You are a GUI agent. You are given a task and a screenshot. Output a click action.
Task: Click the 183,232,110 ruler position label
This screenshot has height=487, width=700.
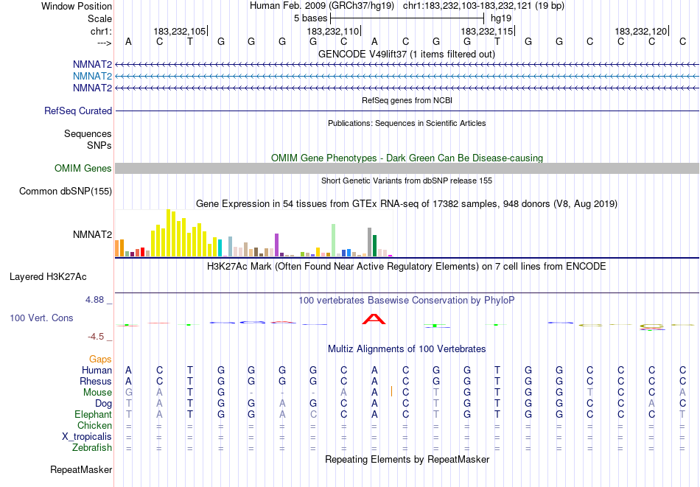[332, 31]
